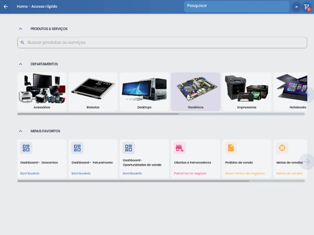Open the Acessórios department card

pyautogui.click(x=42, y=92)
